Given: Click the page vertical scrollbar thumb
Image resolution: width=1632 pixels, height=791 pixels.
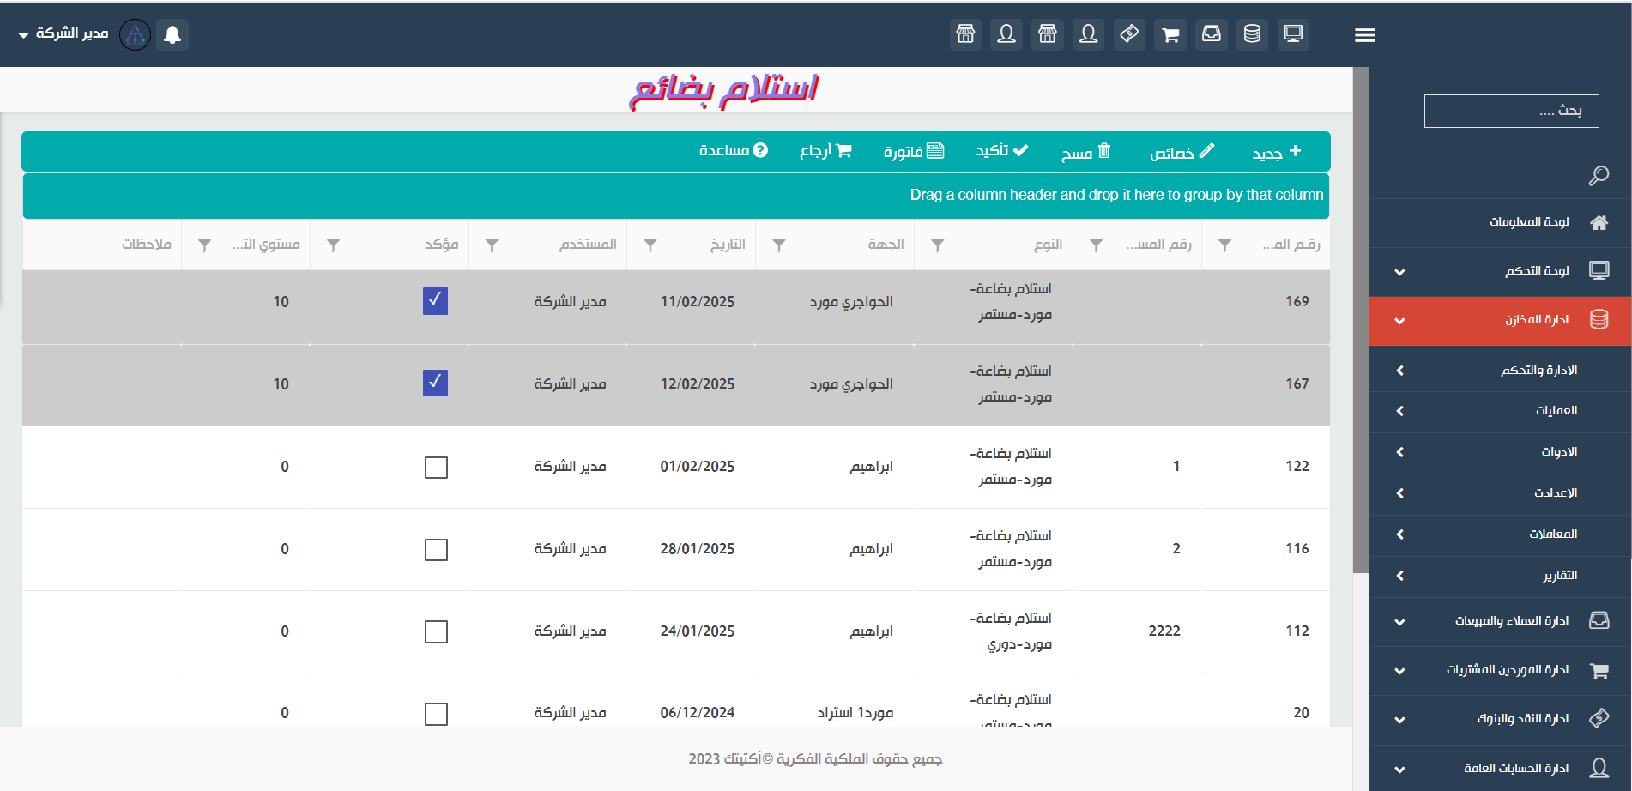Looking at the screenshot, I should (1361, 319).
